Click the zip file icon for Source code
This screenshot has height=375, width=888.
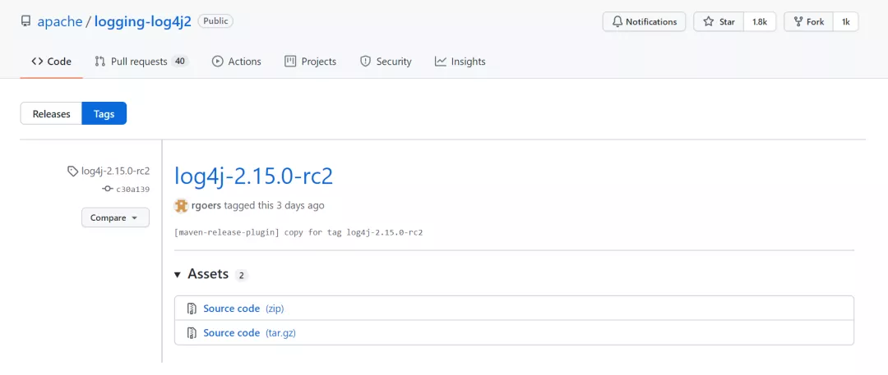tap(192, 309)
